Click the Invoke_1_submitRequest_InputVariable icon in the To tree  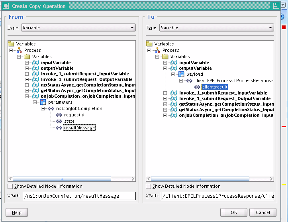pos(174,93)
